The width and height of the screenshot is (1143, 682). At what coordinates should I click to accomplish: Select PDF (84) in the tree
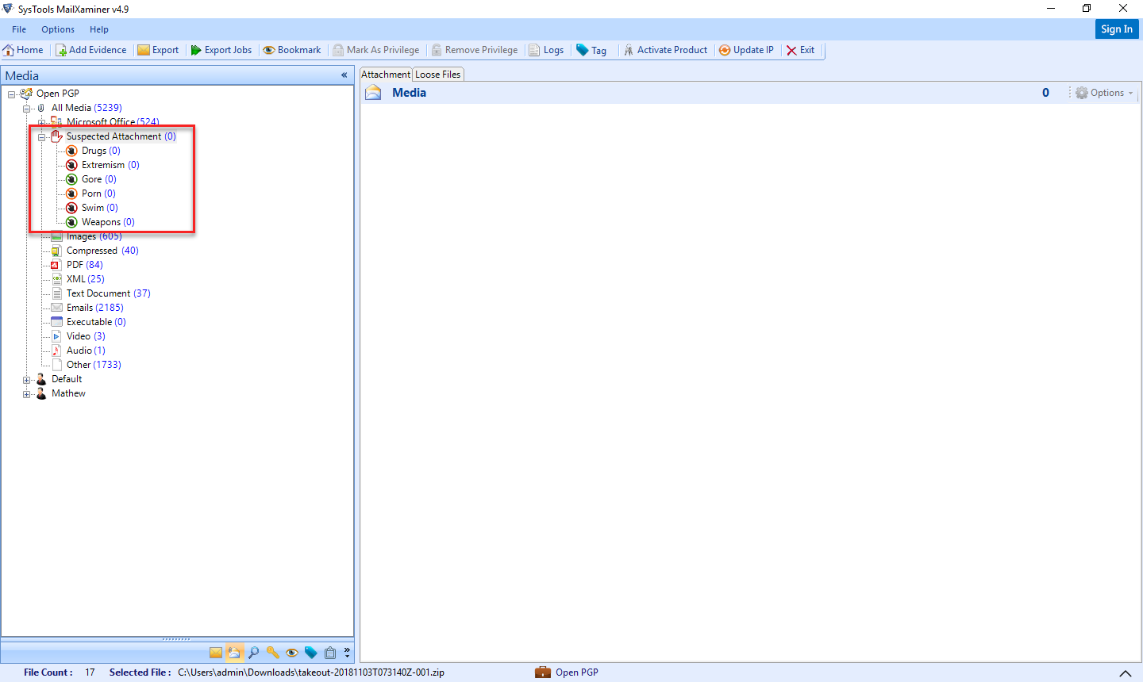click(85, 265)
